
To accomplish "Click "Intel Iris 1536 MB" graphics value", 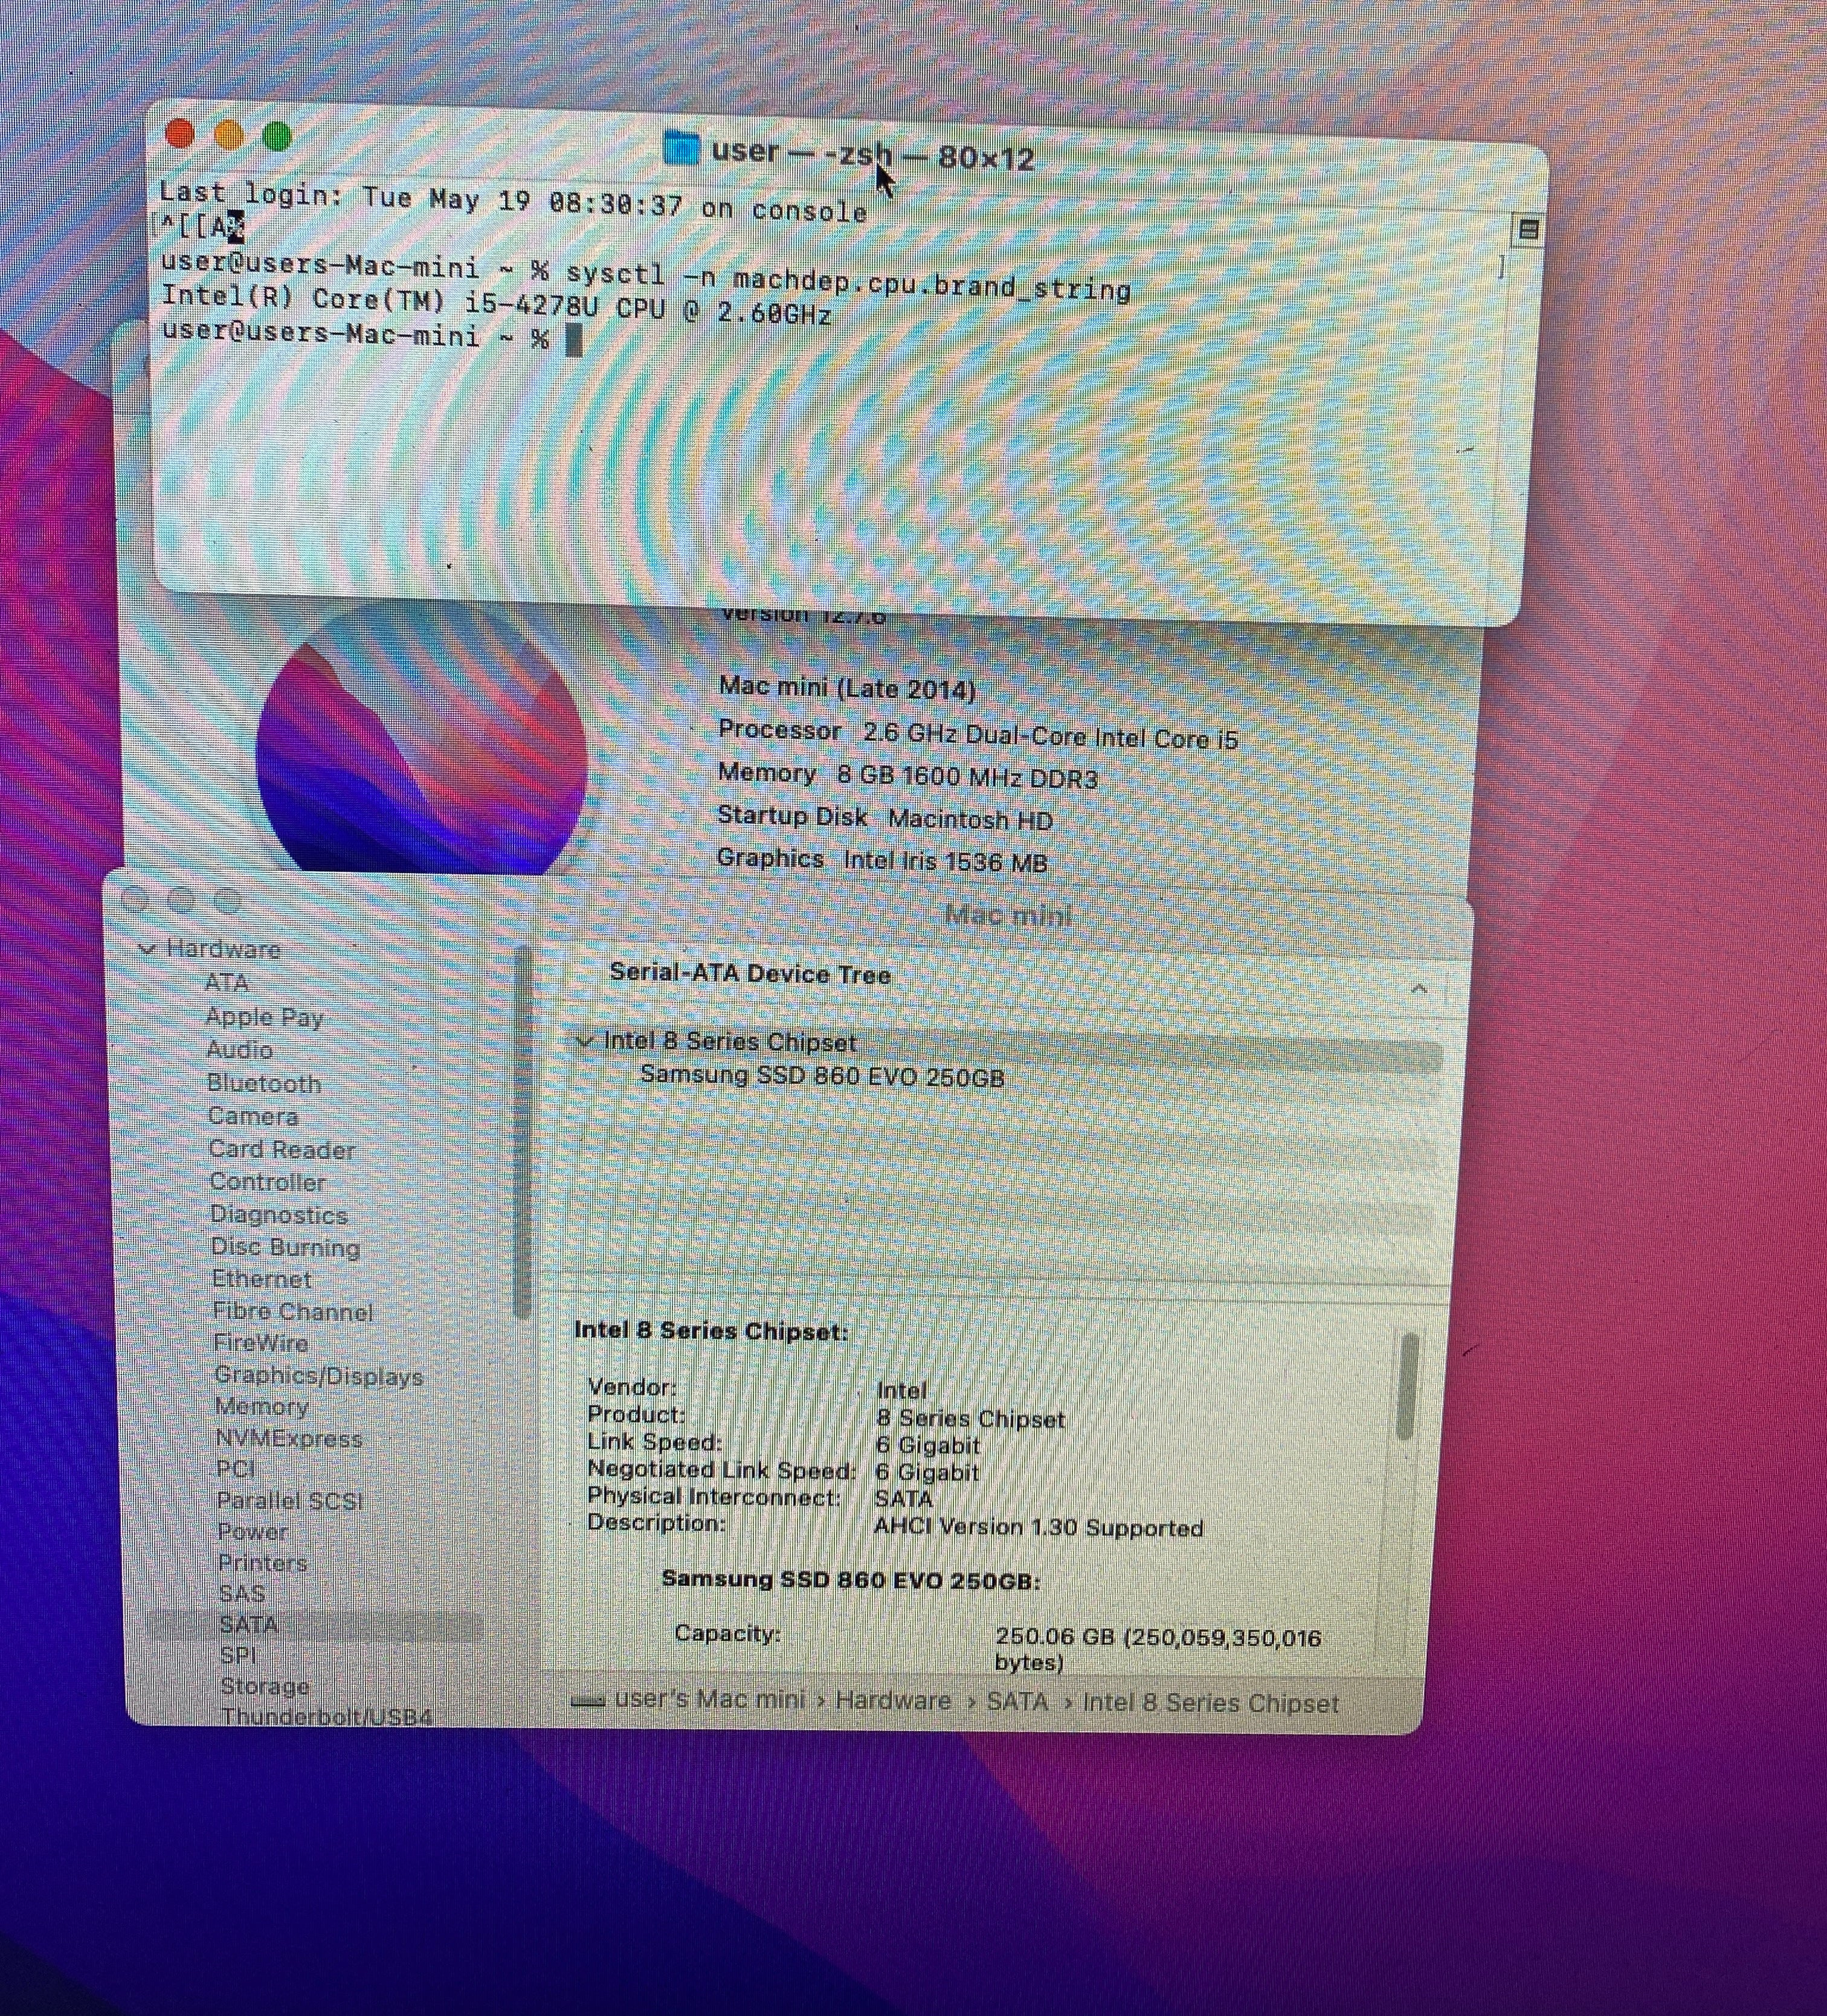I will [945, 861].
